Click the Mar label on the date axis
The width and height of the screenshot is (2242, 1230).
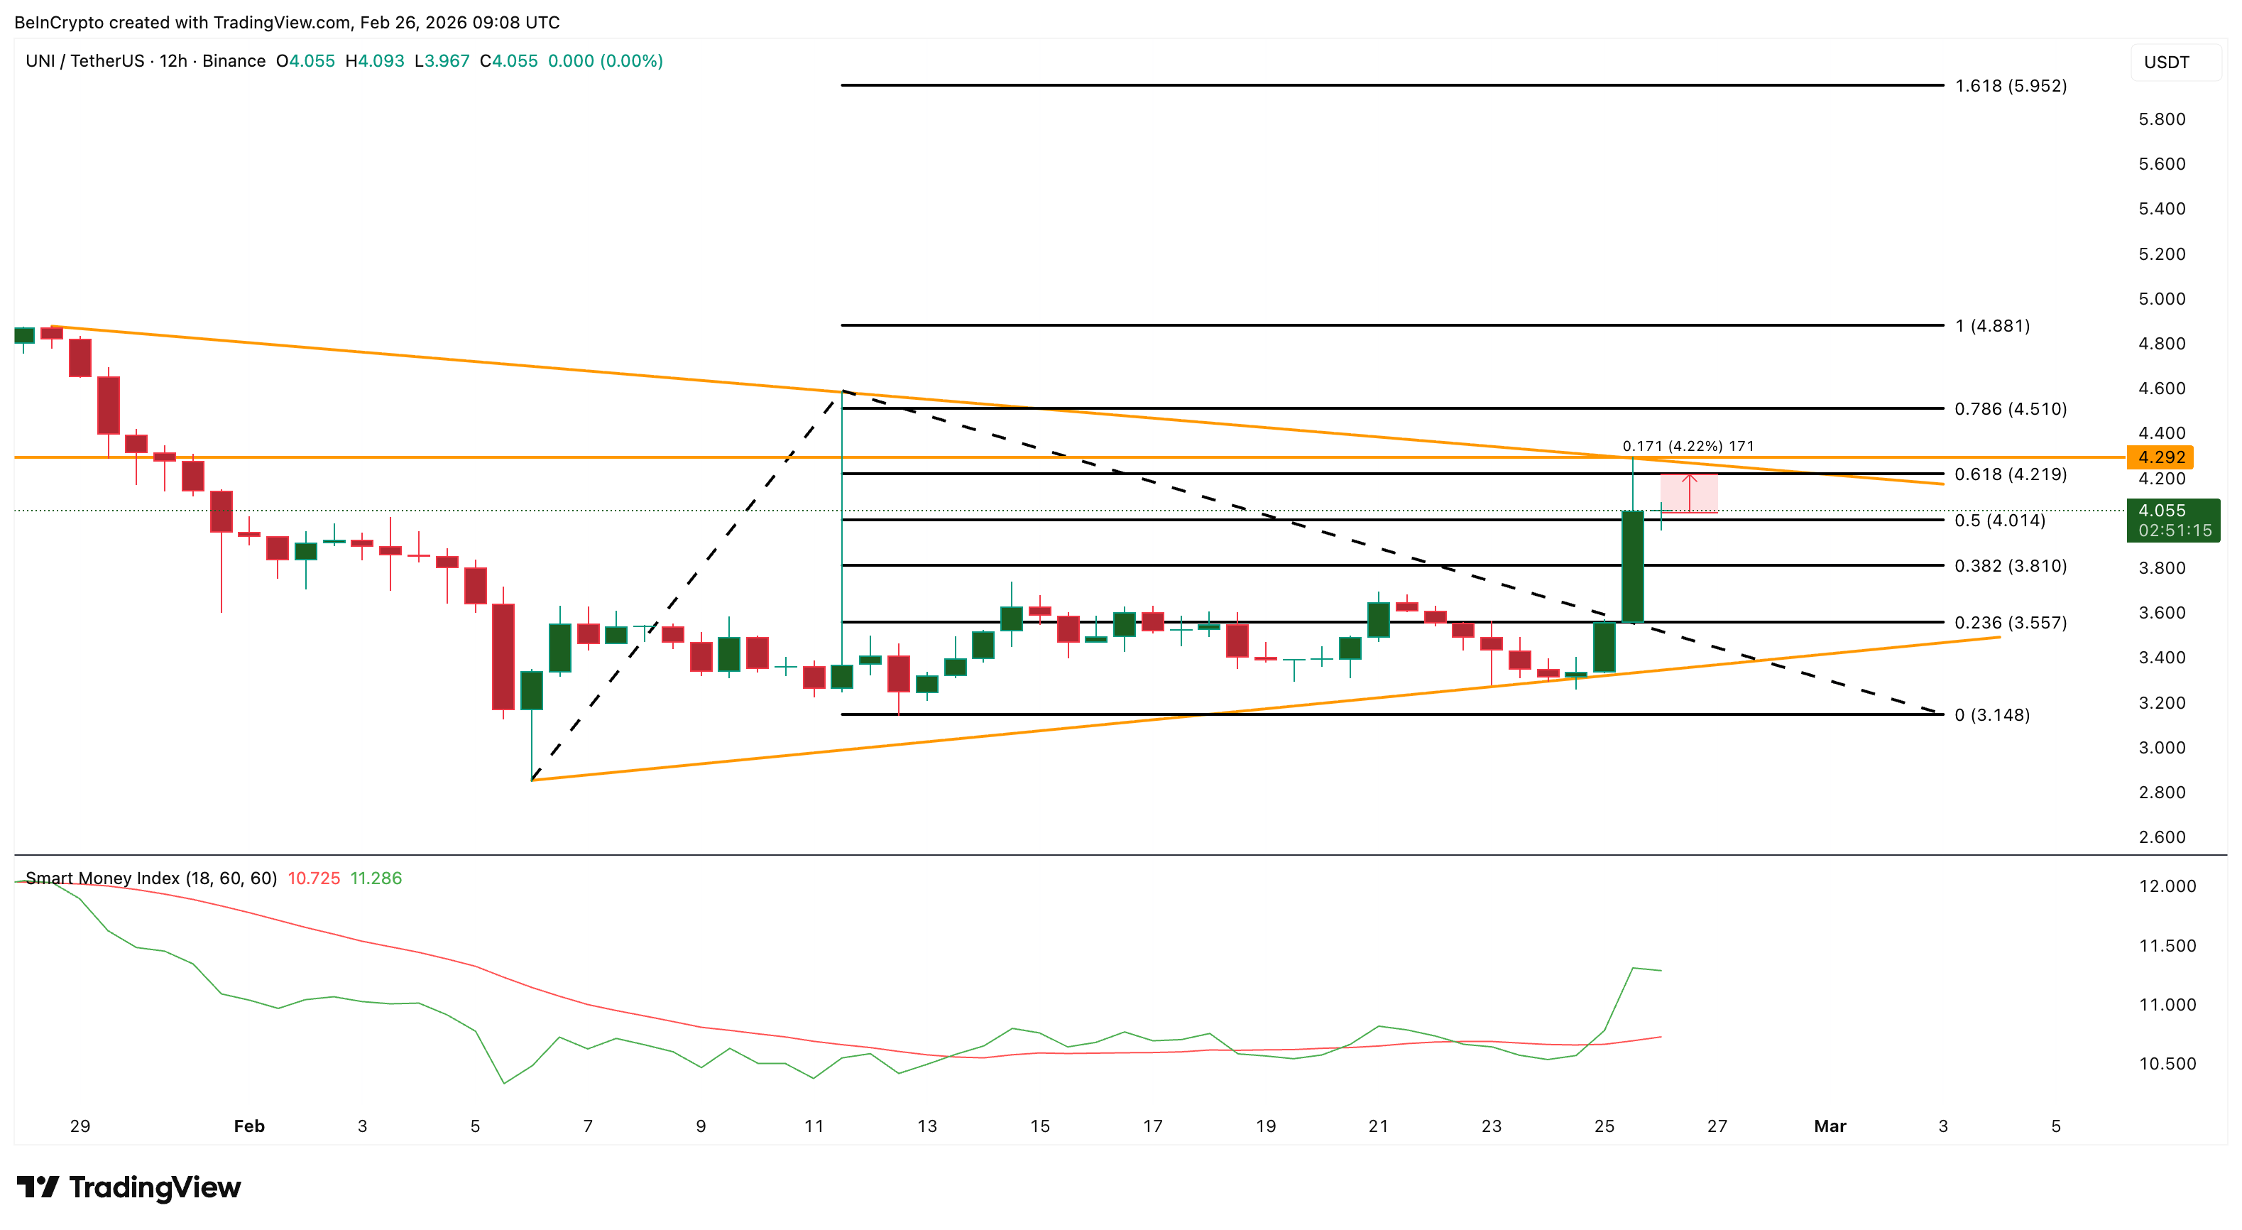(x=1830, y=1125)
